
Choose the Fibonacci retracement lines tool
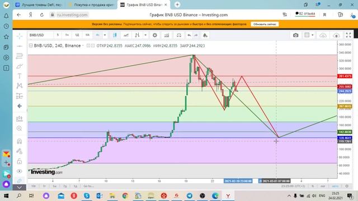(x=20, y=56)
